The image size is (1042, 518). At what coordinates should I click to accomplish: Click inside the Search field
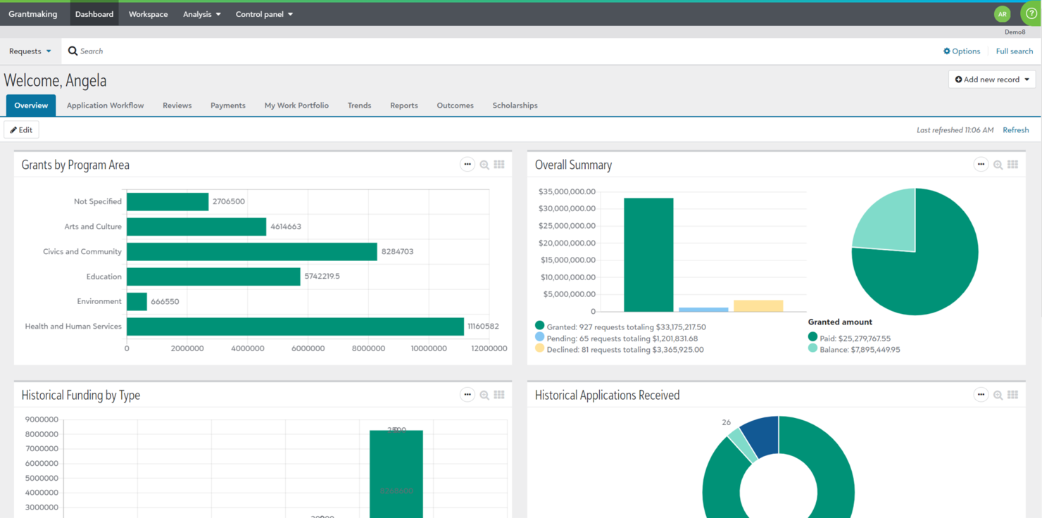click(141, 51)
